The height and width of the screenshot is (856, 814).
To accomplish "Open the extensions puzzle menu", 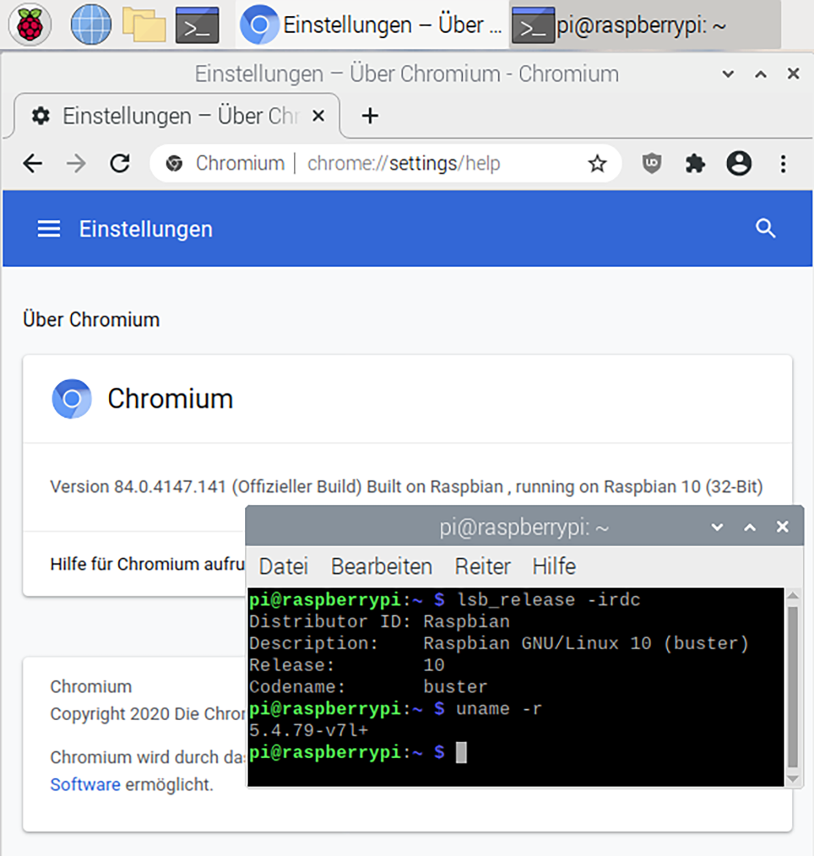I will coord(695,163).
